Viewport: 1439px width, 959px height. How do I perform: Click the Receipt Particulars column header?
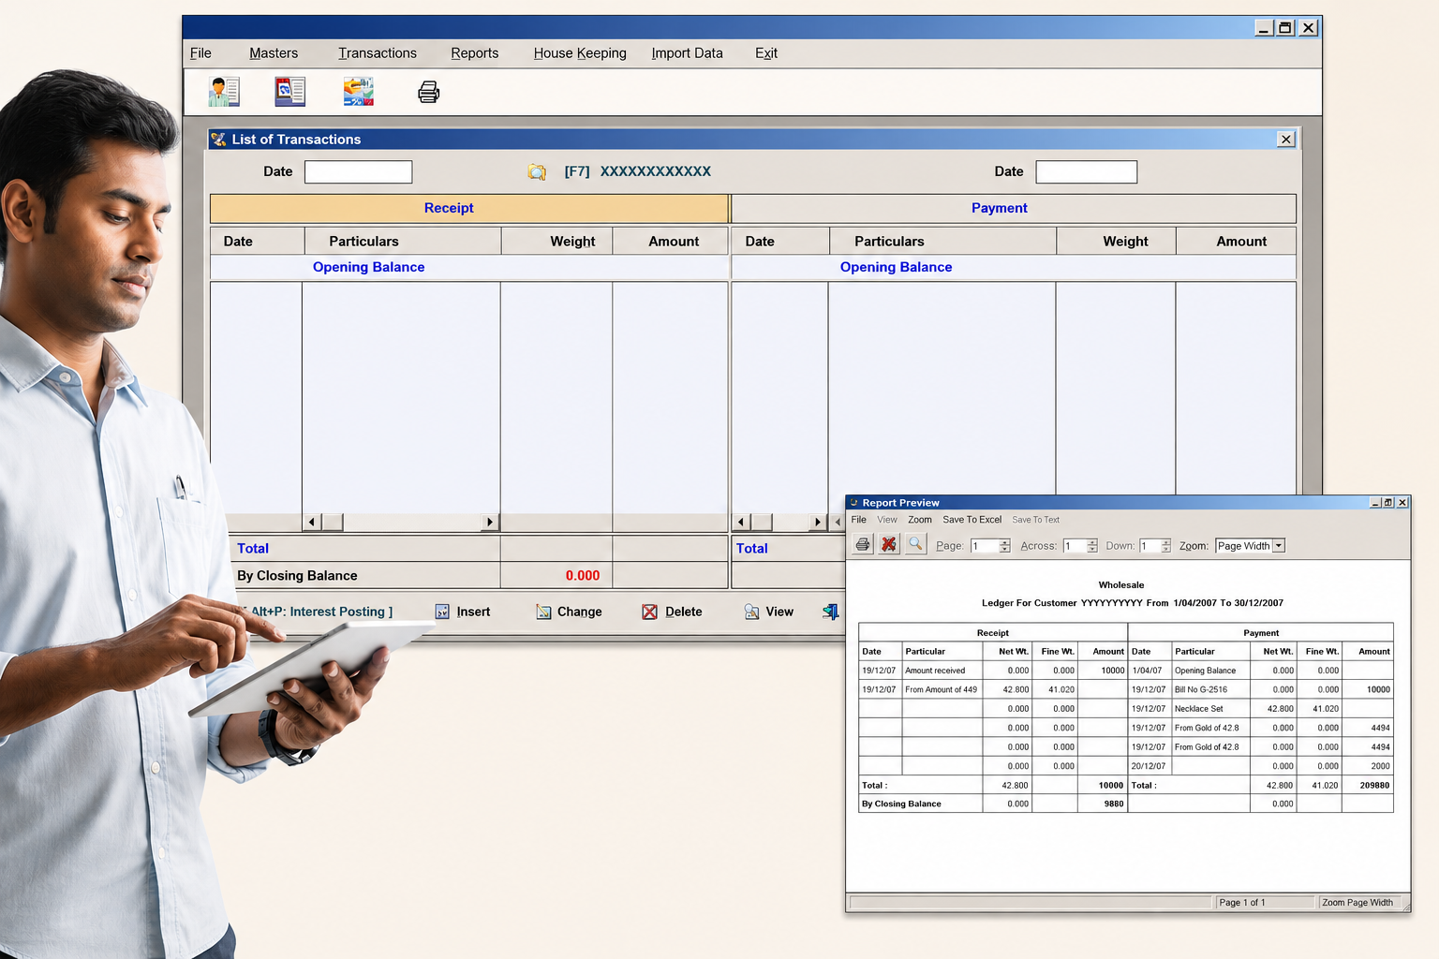pos(403,241)
